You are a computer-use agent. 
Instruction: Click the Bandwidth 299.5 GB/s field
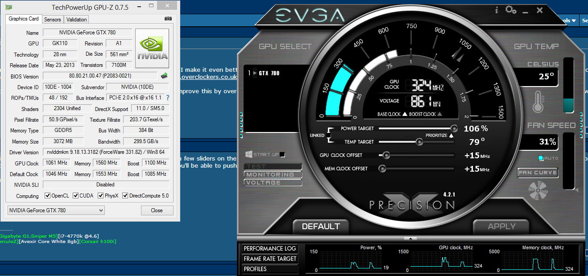[146, 141]
